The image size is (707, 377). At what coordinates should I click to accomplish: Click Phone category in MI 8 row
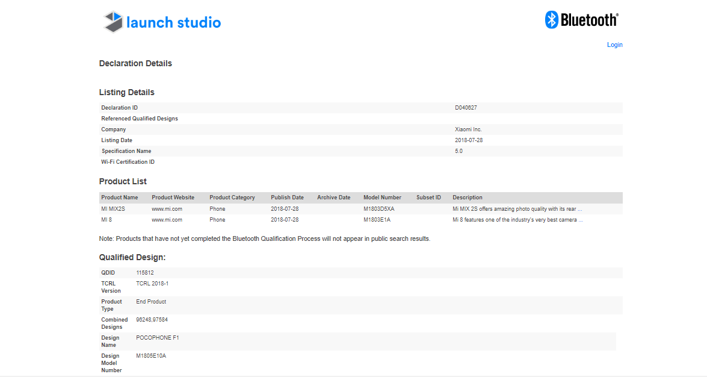[217, 220]
